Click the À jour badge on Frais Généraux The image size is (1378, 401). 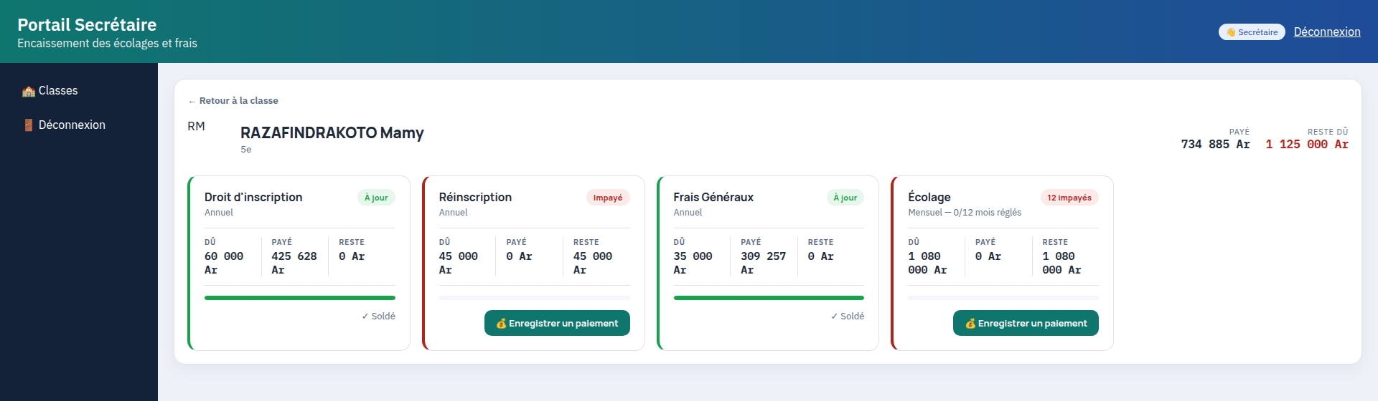point(845,198)
